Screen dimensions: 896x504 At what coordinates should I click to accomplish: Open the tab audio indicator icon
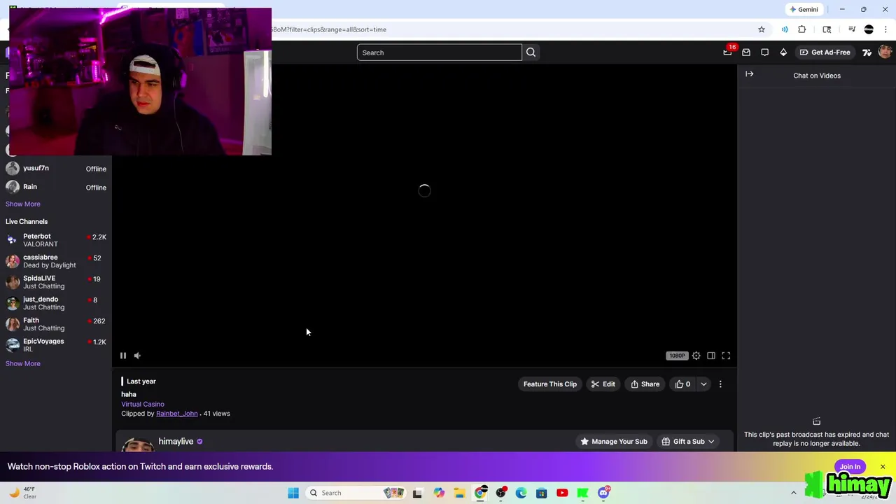(x=785, y=29)
